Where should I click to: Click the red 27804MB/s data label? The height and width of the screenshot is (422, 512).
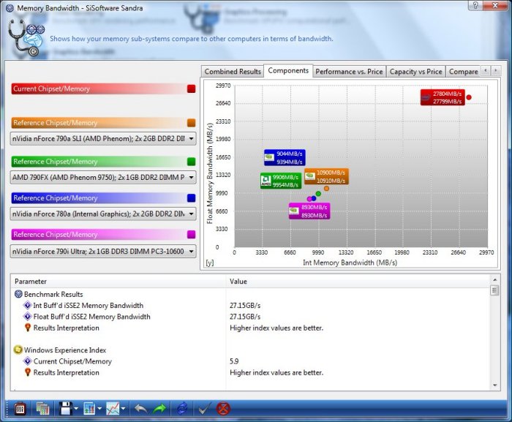(443, 97)
